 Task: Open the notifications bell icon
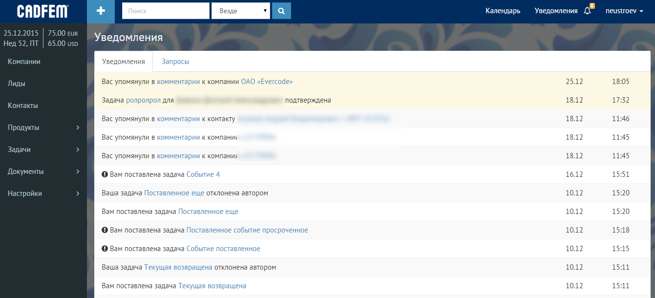tap(587, 11)
